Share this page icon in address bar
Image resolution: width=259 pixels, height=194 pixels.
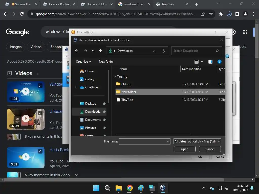tap(203, 14)
